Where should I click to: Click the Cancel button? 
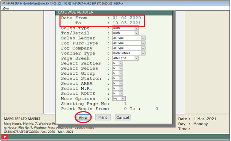click(123, 117)
